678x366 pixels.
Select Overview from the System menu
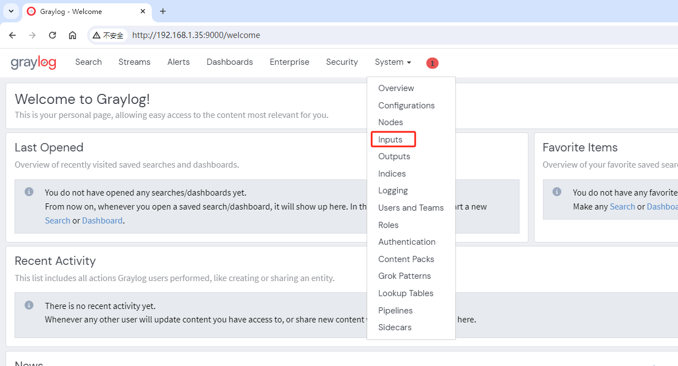tap(396, 88)
